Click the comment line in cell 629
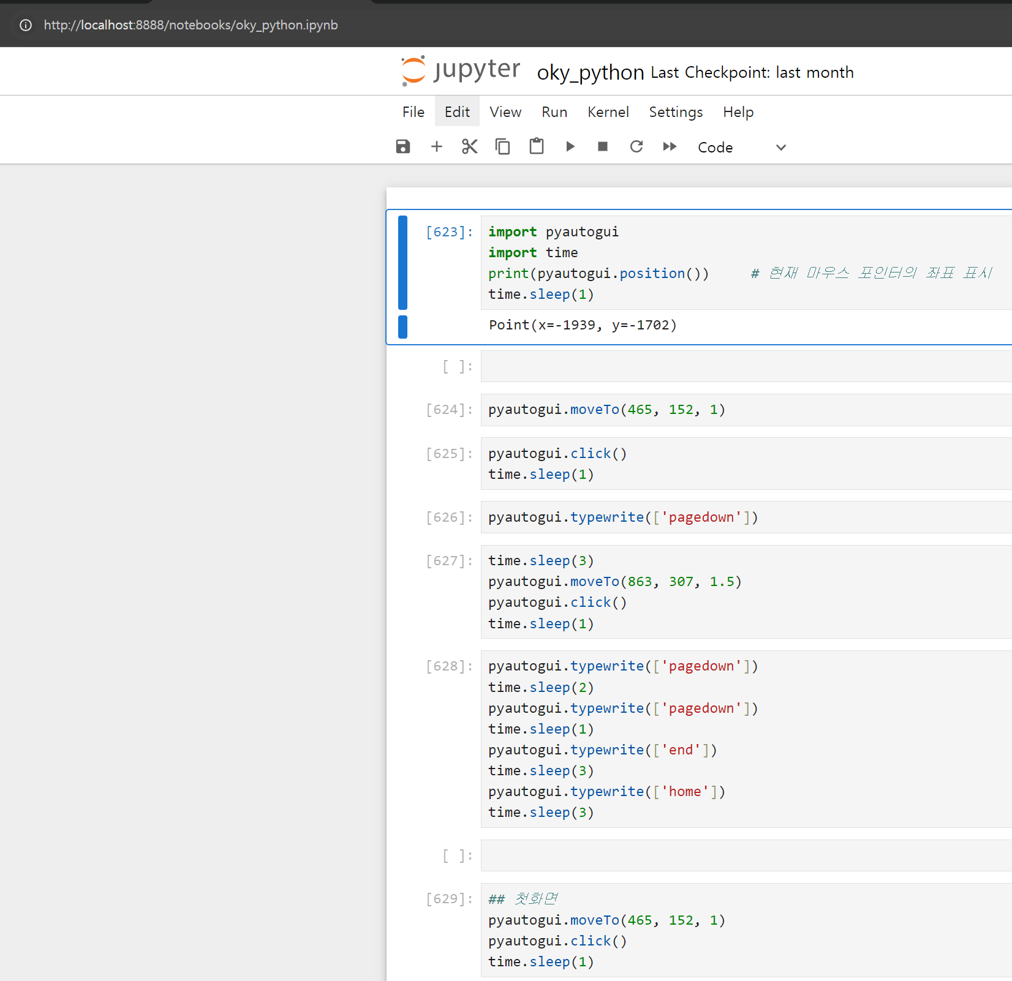The width and height of the screenshot is (1012, 981). pyautogui.click(x=523, y=899)
